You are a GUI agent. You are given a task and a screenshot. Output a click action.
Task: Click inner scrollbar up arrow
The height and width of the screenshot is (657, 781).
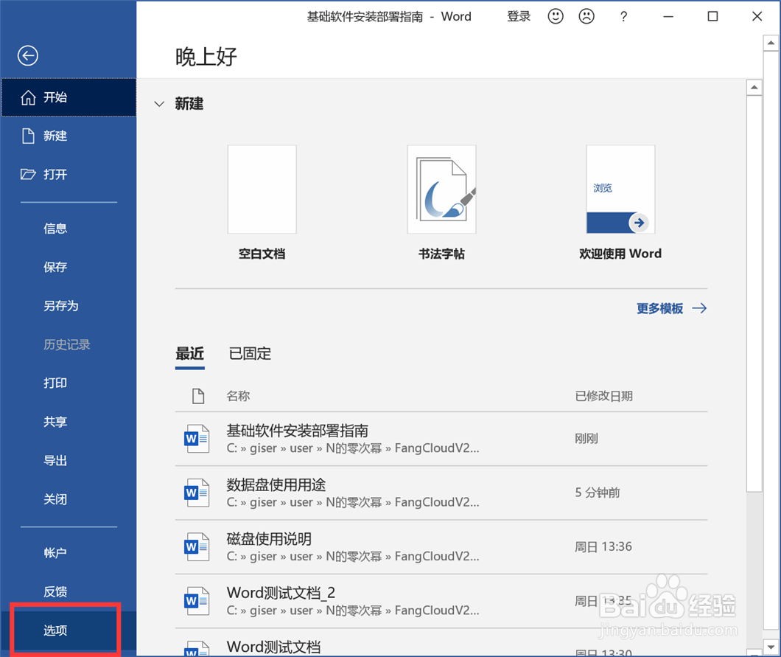point(754,88)
